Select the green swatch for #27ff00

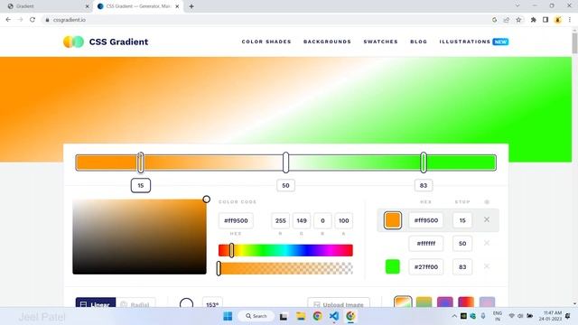pyautogui.click(x=393, y=266)
